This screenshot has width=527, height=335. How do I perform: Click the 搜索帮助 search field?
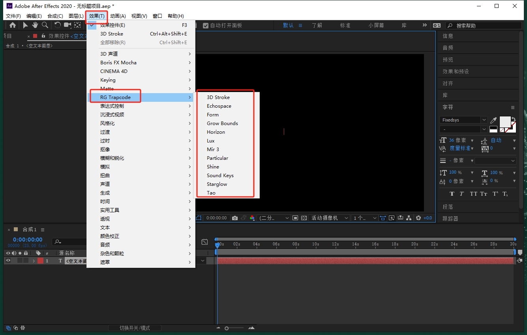484,25
